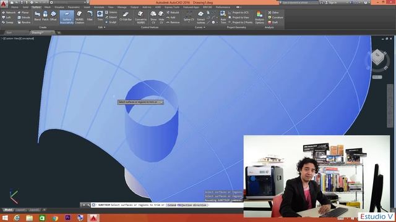Select the Revolve surface tool

(x=24, y=22)
